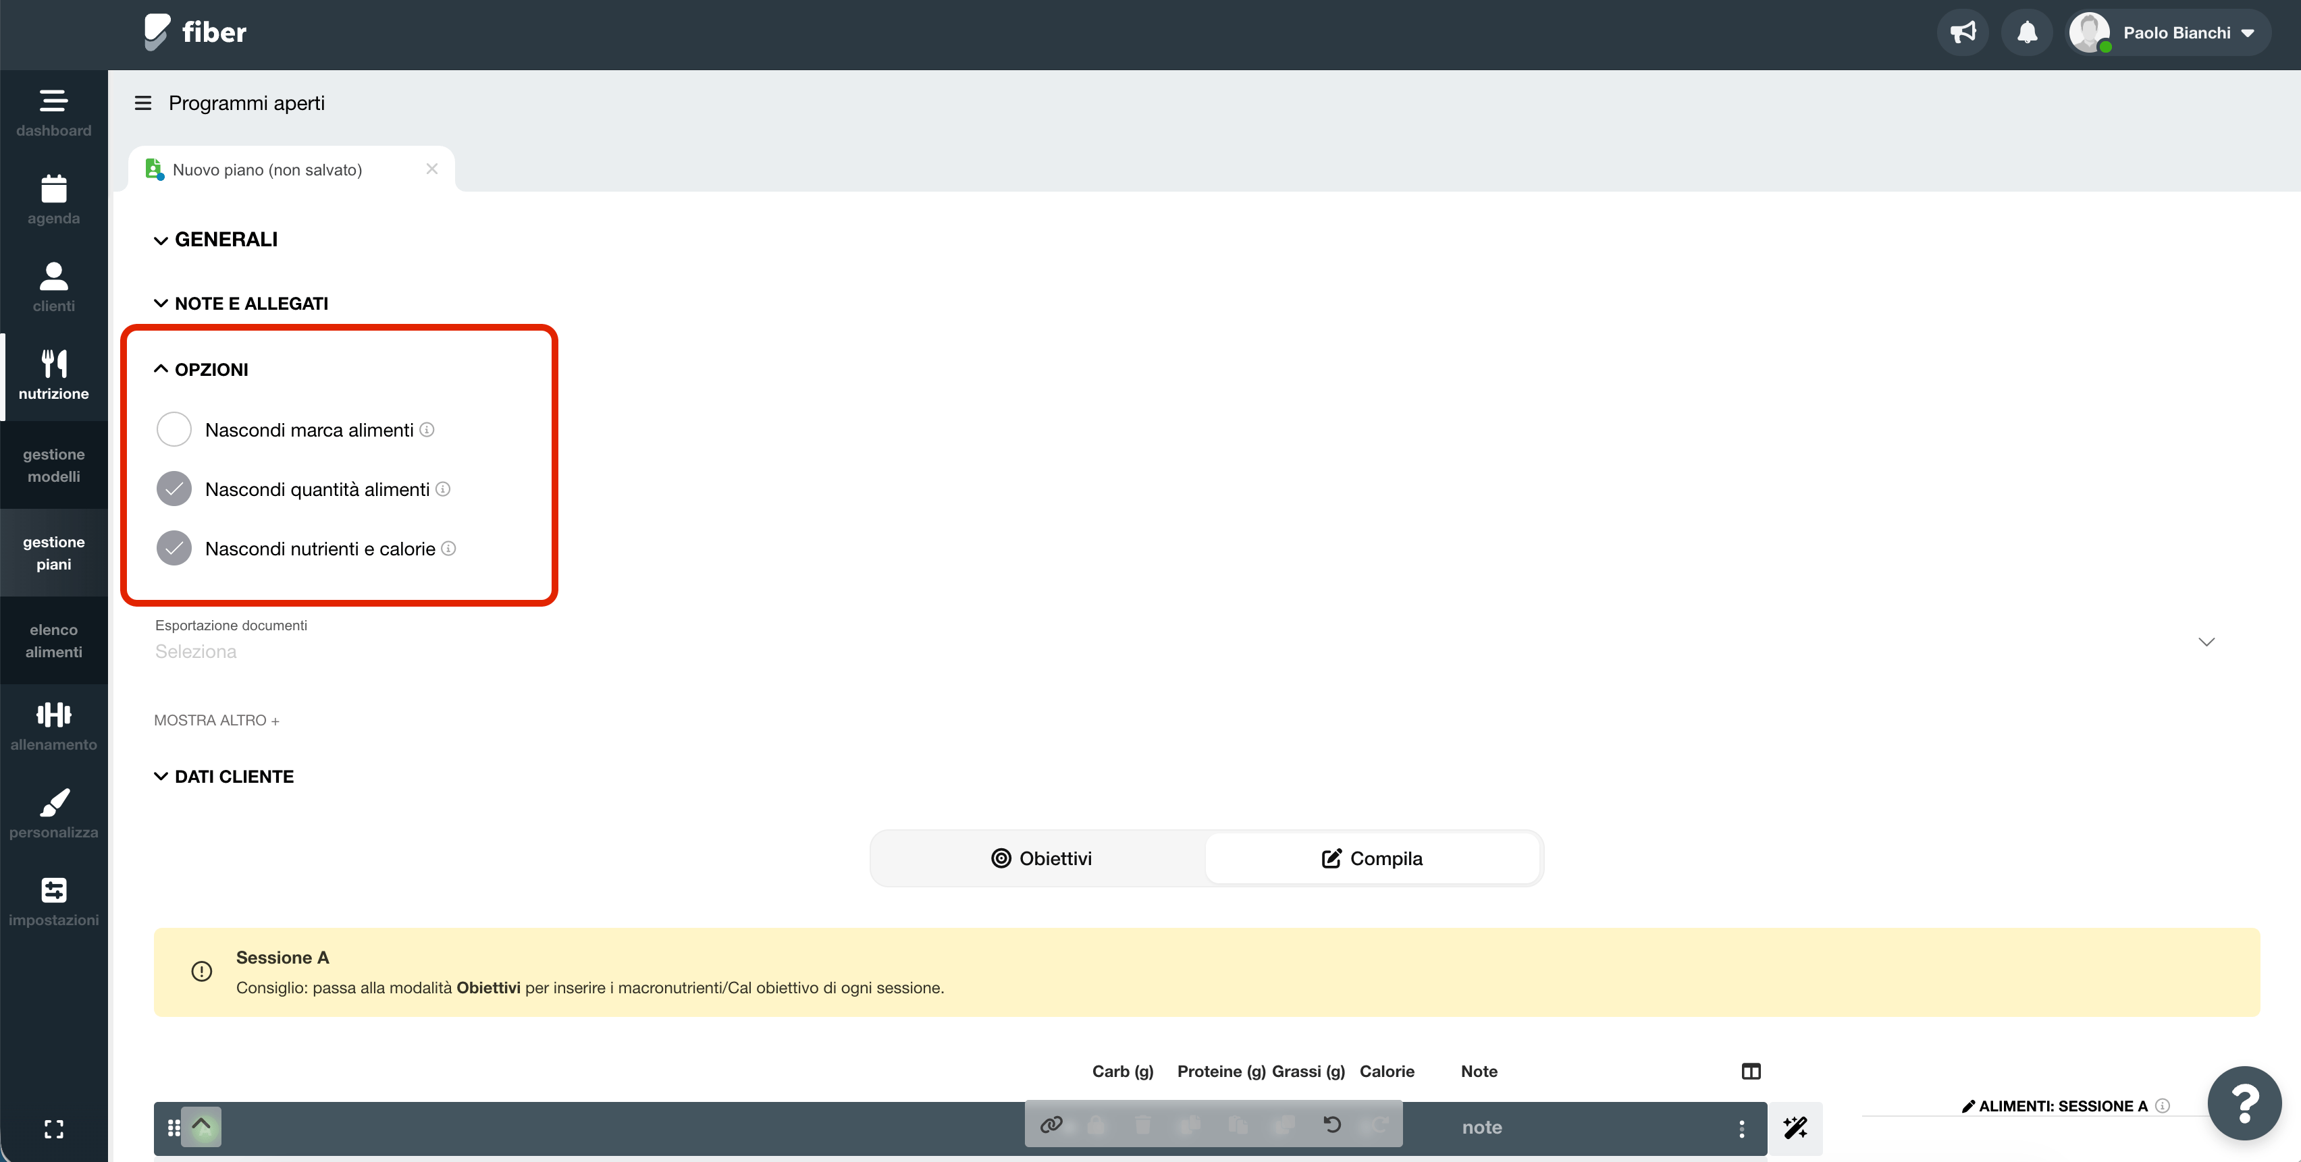This screenshot has height=1162, width=2301.
Task: Click the info icon in Sessione A hint
Action: [202, 971]
